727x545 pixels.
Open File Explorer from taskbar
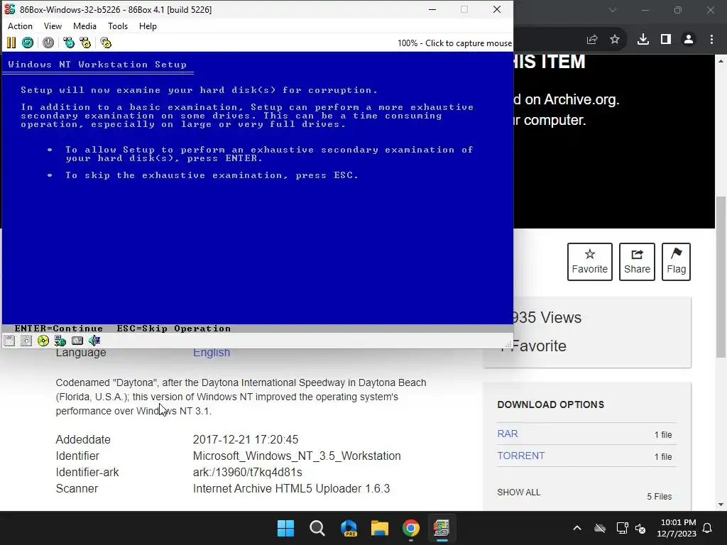[379, 528]
